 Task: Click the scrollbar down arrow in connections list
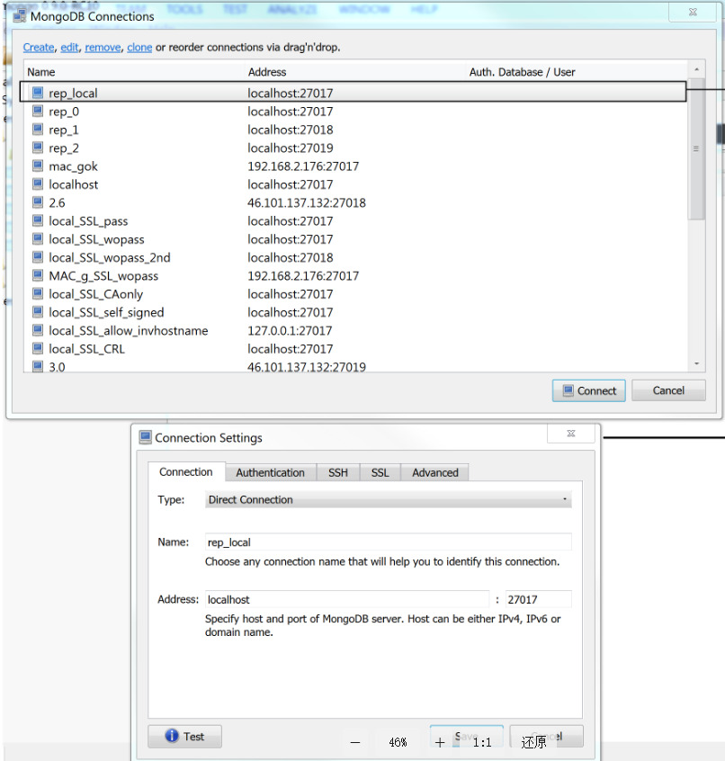click(696, 363)
